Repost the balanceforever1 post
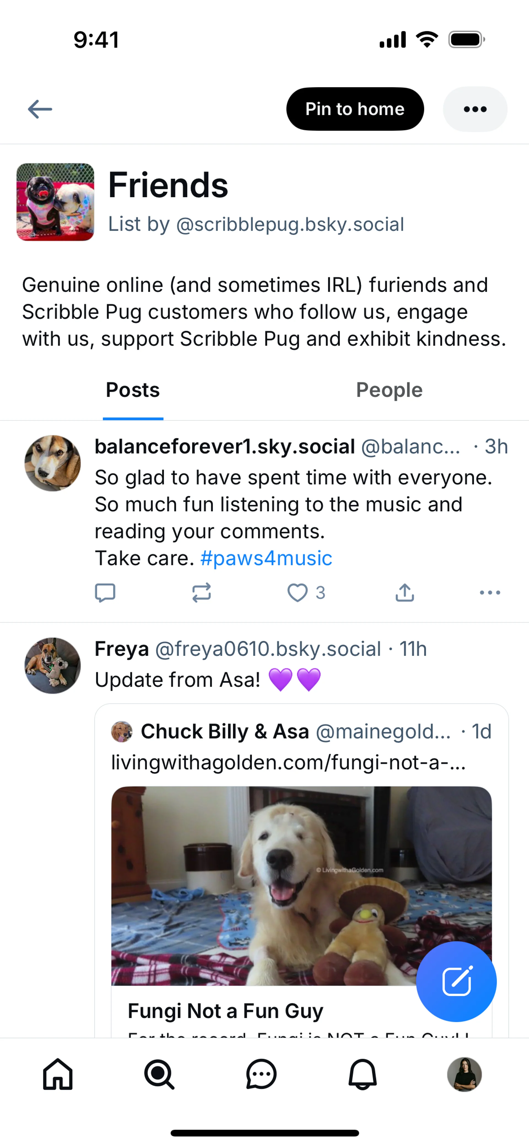The height and width of the screenshot is (1147, 529). tap(201, 593)
